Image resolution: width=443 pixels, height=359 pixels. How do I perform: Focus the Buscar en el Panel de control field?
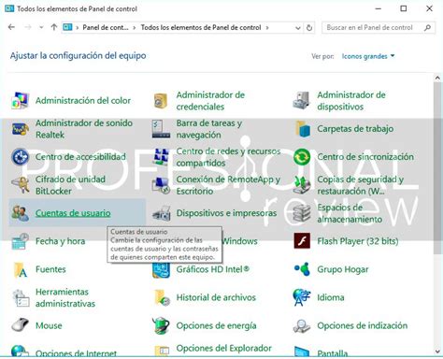tap(379, 28)
